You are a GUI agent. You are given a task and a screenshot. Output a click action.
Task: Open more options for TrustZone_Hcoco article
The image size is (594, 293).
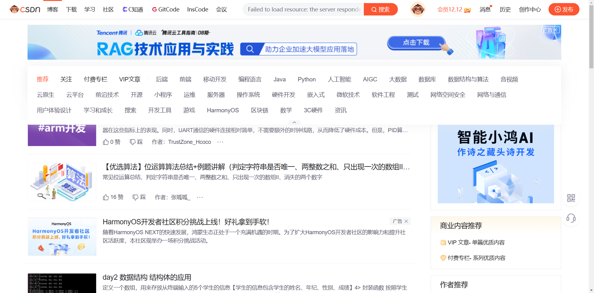click(x=220, y=142)
